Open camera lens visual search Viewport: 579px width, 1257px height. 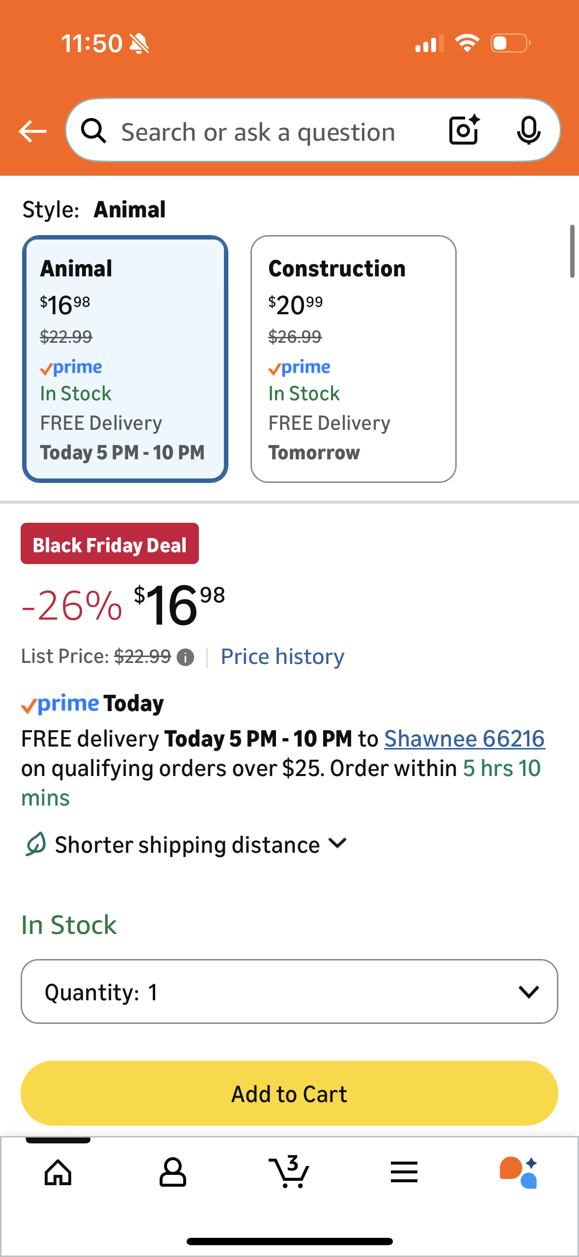(464, 130)
